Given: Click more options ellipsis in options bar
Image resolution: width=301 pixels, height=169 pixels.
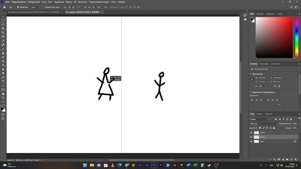Looking at the screenshot, I should click(x=105, y=8).
